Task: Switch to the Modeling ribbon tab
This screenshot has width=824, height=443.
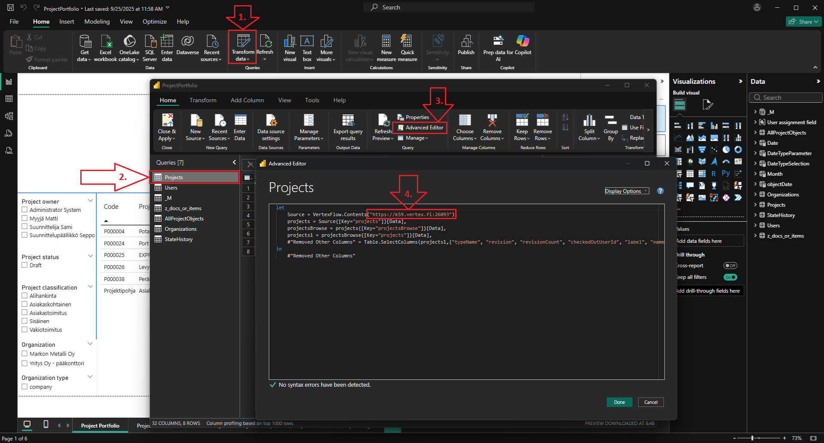Action: 97,21
